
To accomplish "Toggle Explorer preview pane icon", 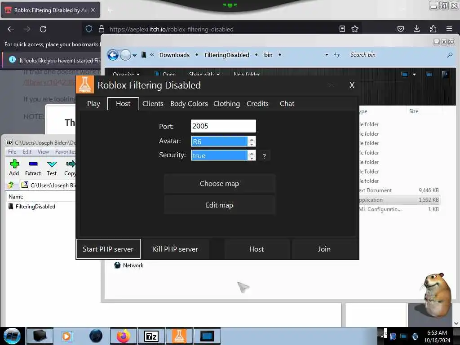I will tap(429, 75).
